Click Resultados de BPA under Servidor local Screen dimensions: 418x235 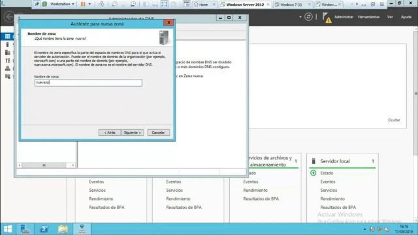coord(338,208)
